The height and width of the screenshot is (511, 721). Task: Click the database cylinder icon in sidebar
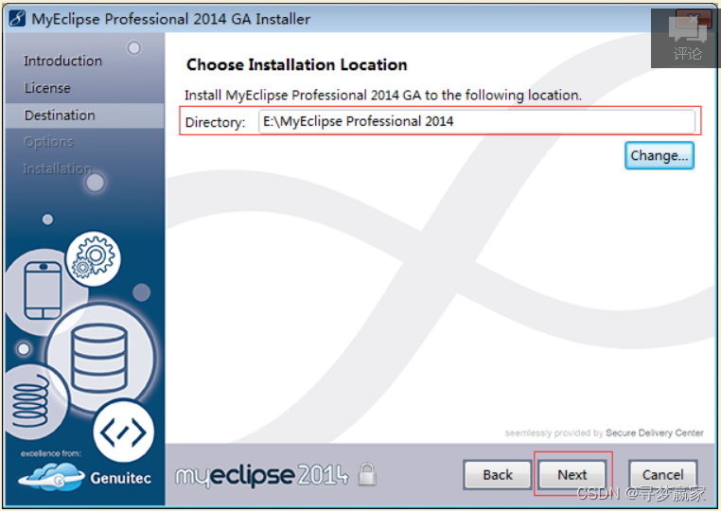click(98, 358)
